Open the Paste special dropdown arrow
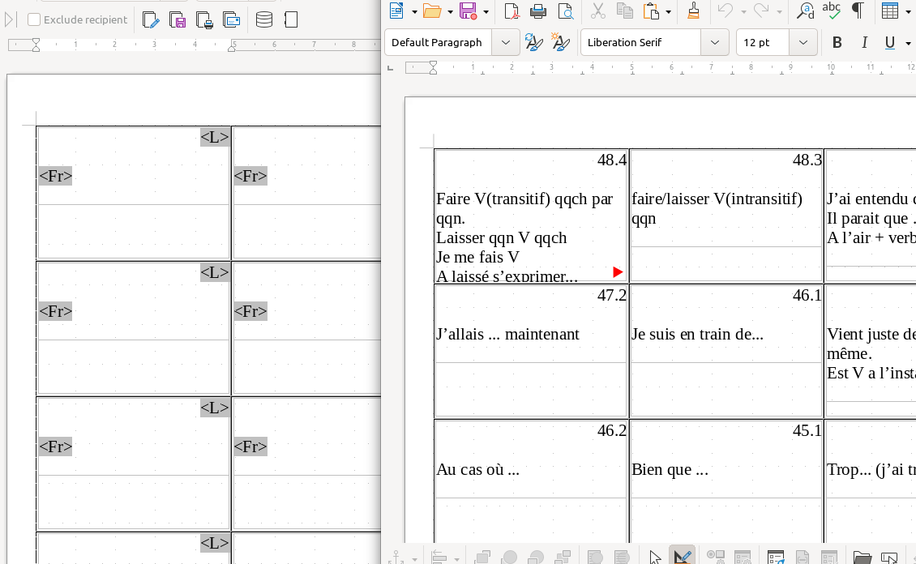The image size is (916, 564). pos(668,11)
